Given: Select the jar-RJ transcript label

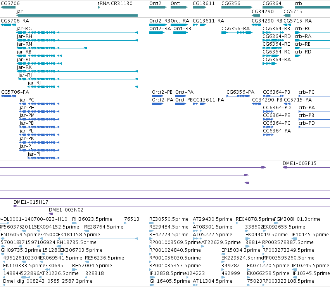Looking at the screenshot, I should tap(25, 75).
